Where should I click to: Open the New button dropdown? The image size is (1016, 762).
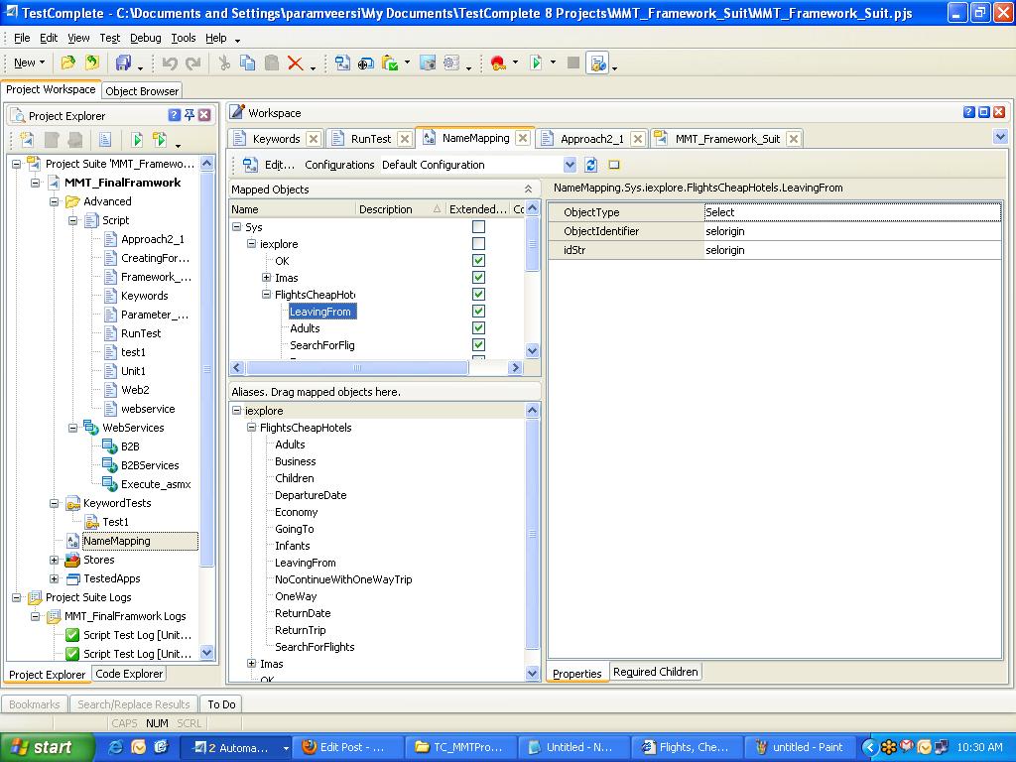tap(42, 63)
